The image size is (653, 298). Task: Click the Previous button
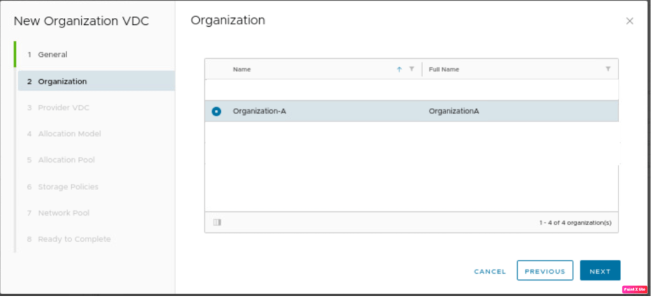pyautogui.click(x=544, y=271)
